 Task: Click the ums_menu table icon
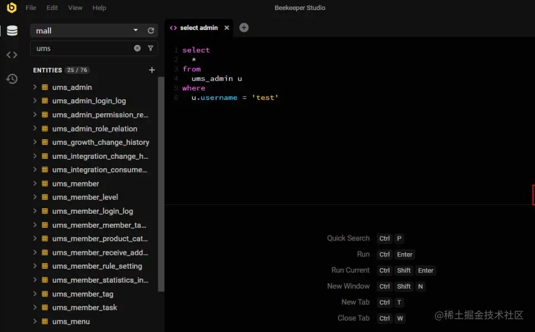coord(44,321)
